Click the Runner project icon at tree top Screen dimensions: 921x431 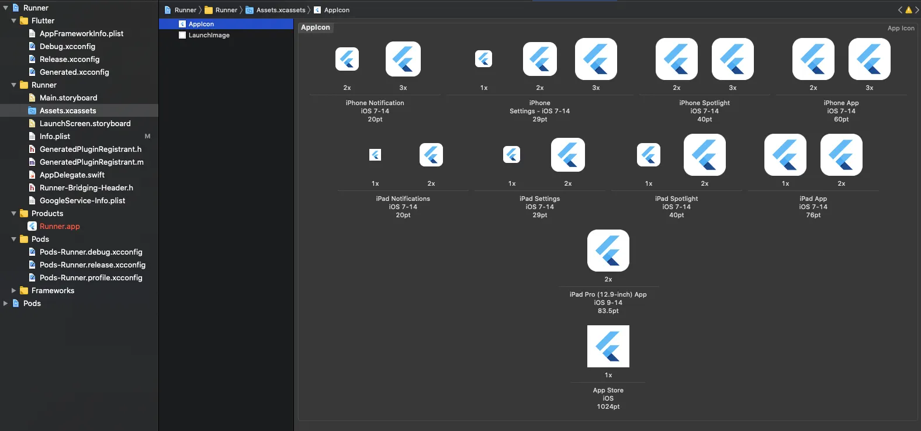pyautogui.click(x=16, y=8)
